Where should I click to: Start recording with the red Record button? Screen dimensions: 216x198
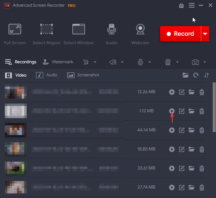coord(180,34)
